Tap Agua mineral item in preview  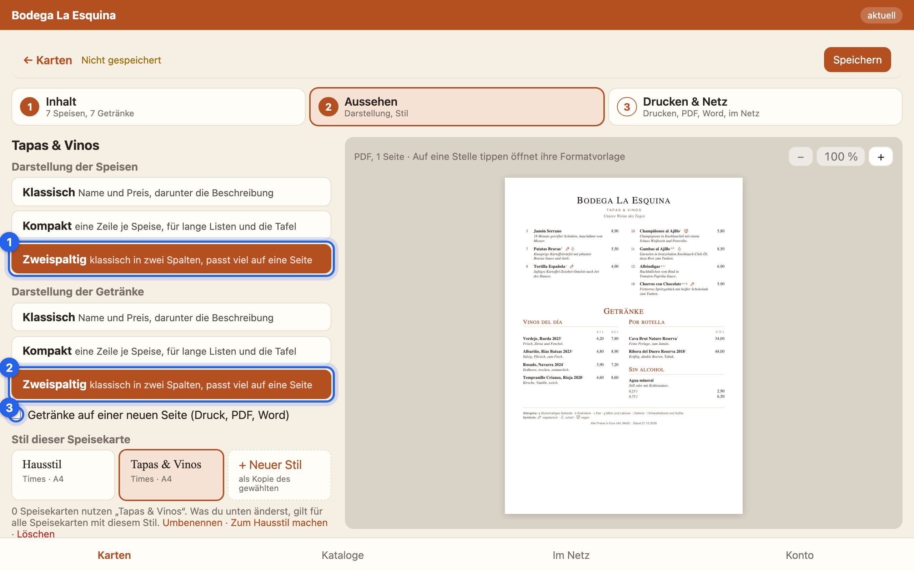641,380
